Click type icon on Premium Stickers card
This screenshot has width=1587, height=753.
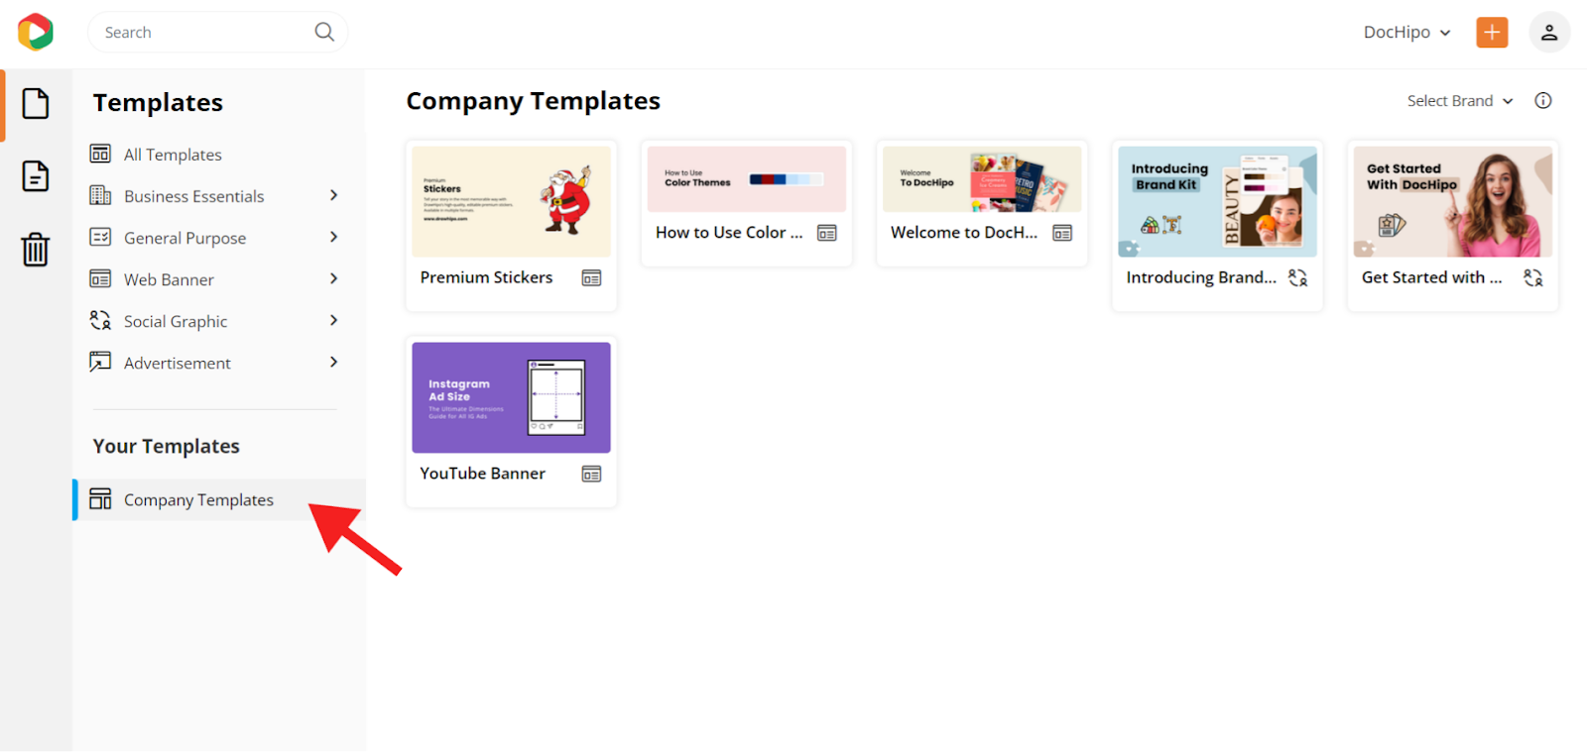[591, 278]
